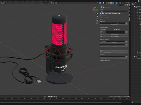
Task: Play the timeline animation forward
Action: pyautogui.click(x=53, y=97)
